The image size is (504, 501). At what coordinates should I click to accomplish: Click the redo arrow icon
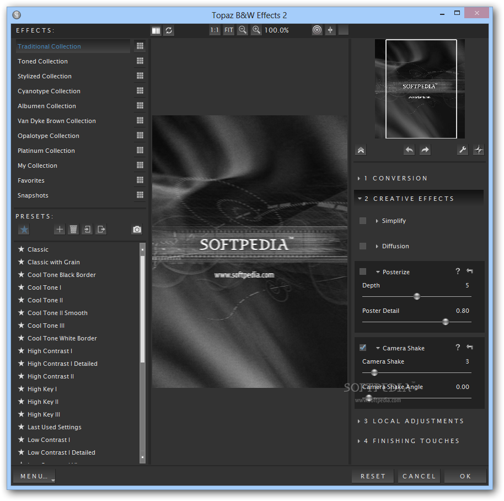(425, 150)
